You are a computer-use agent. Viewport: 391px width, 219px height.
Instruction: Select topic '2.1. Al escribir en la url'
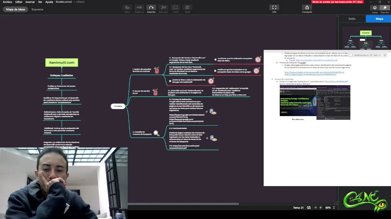pos(185,92)
